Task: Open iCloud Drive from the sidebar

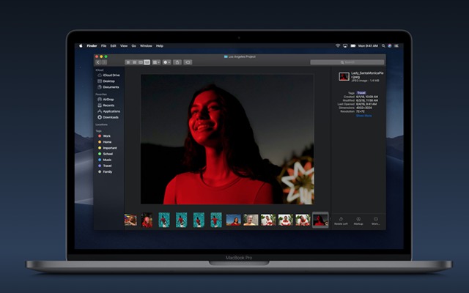Action: coord(111,75)
